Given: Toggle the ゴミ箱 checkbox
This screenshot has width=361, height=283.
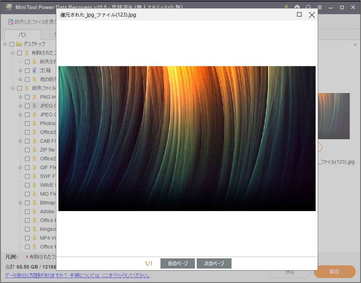Looking at the screenshot, I should tap(27, 70).
